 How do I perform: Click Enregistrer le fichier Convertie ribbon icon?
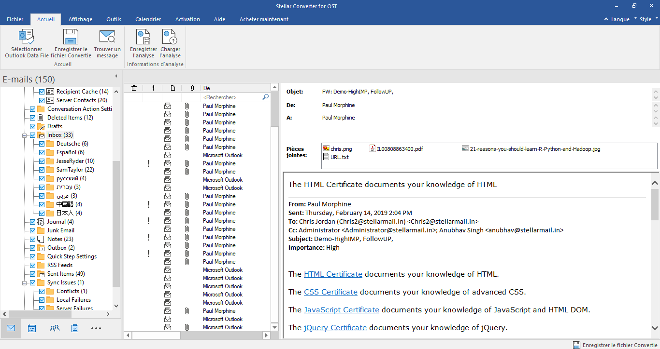[71, 37]
